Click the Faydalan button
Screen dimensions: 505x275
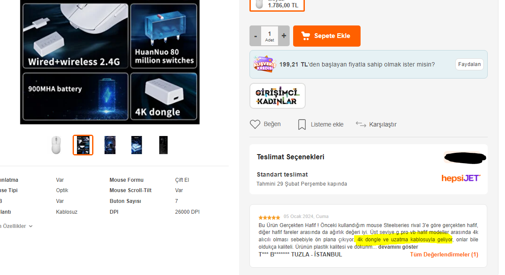[469, 64]
